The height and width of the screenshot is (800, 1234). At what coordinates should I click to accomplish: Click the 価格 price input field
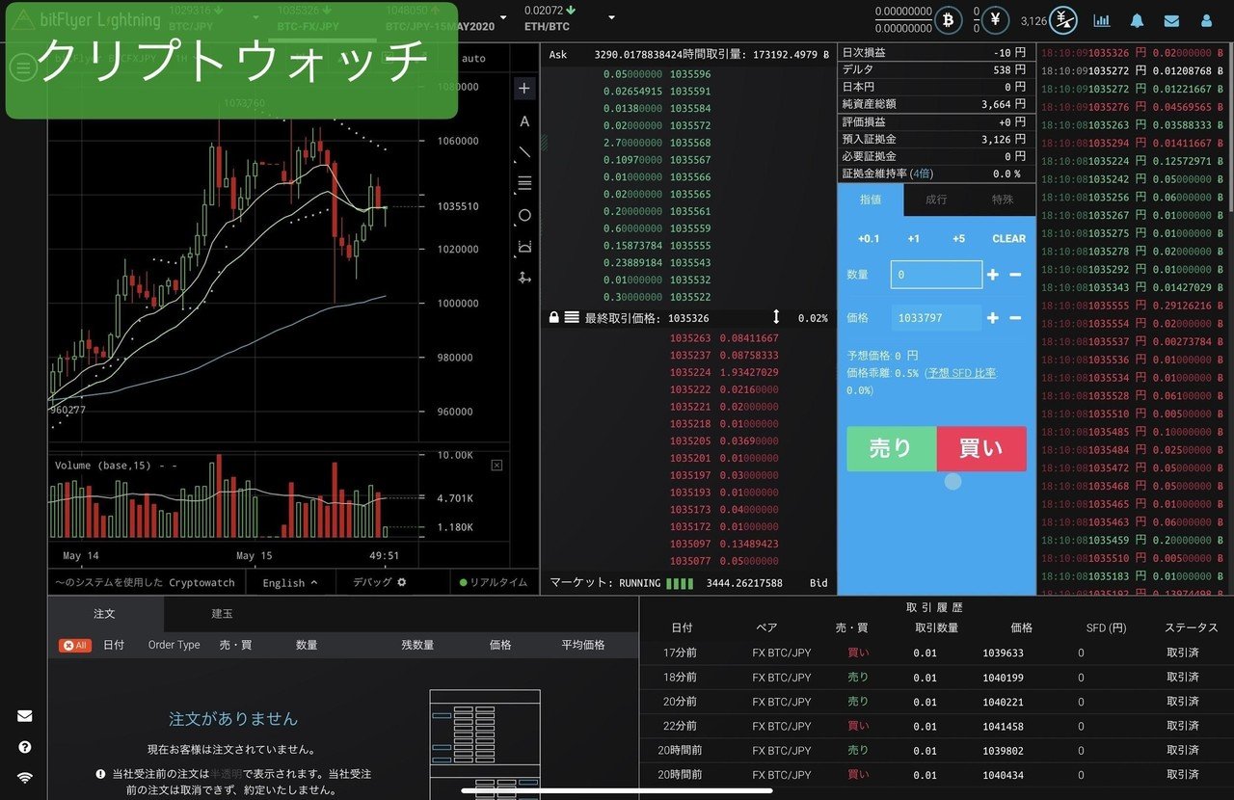coord(936,317)
